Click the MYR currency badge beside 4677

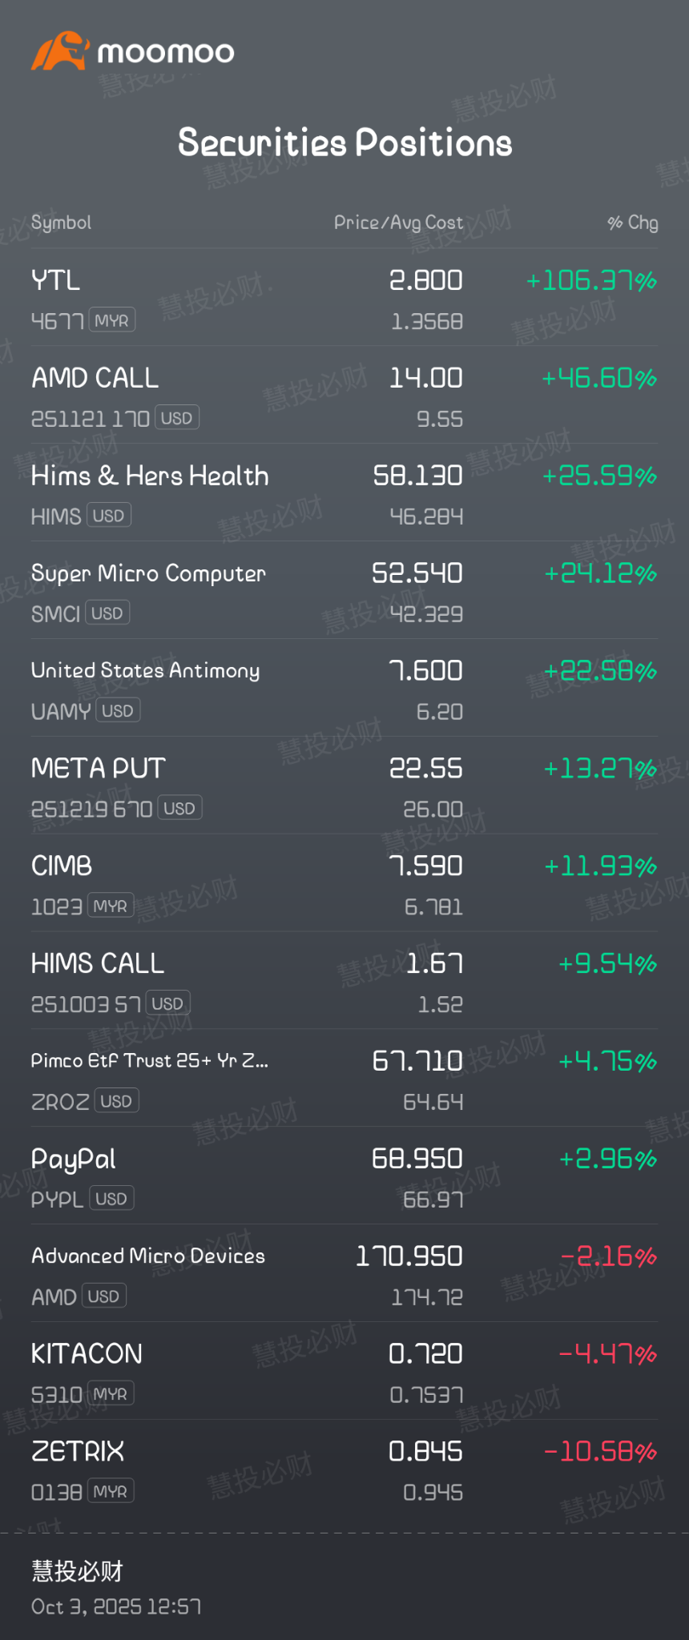pos(112,320)
